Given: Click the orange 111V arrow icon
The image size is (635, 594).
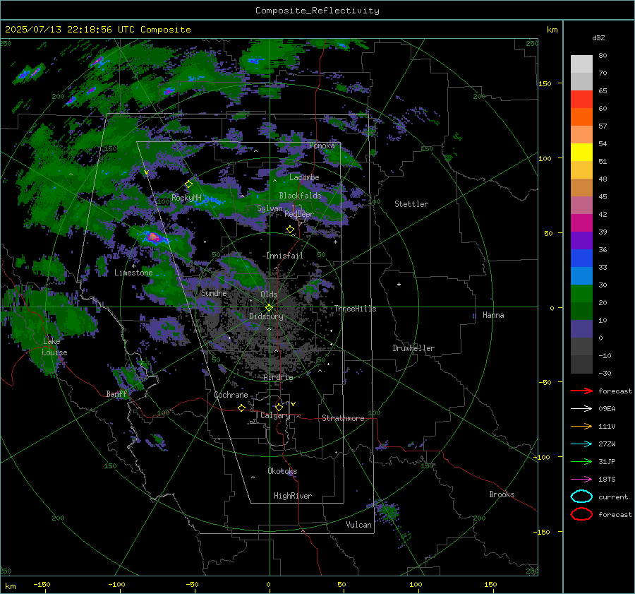Looking at the screenshot, I should [x=581, y=426].
